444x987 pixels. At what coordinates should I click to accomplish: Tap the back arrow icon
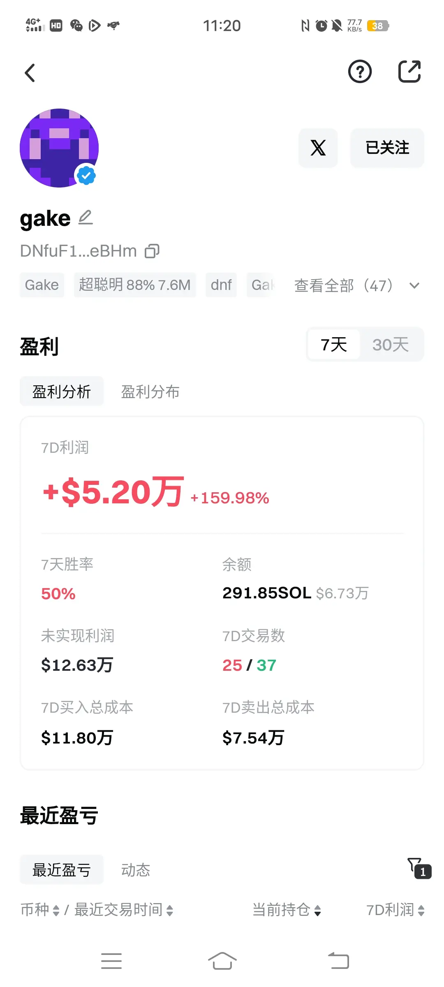30,73
